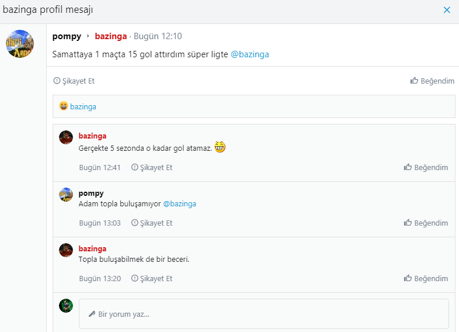Screen dimensions: 459x332
Task: Open pompy's large profile avatar
Action: [x=20, y=44]
